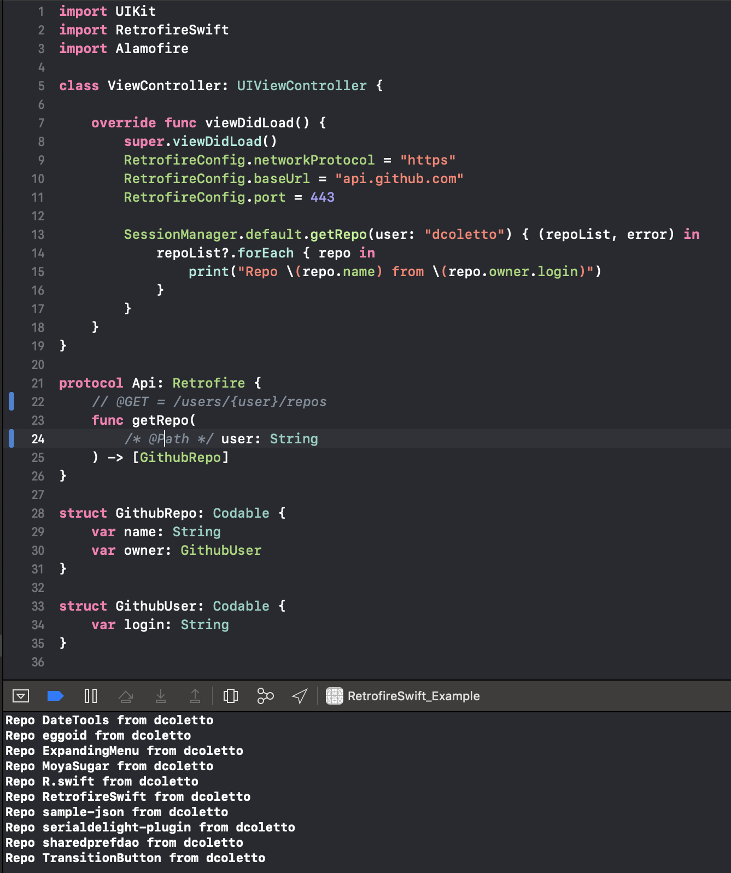
Task: Click 'SessionManager' on line 13
Action: click(180, 235)
